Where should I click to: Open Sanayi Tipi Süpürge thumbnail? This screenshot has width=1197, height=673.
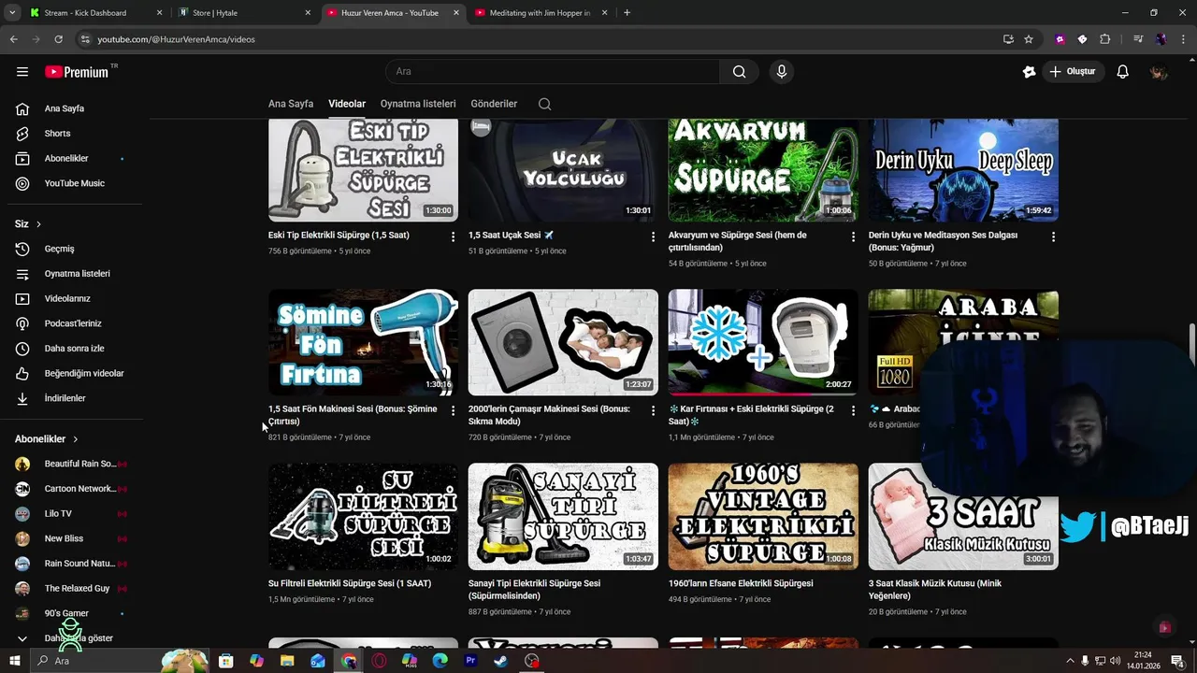(563, 517)
